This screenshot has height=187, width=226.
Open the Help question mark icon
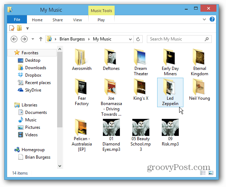click(212, 19)
